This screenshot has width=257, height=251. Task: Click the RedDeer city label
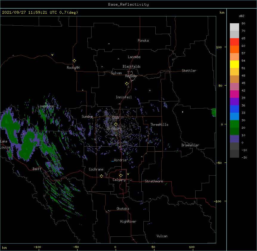131,76
